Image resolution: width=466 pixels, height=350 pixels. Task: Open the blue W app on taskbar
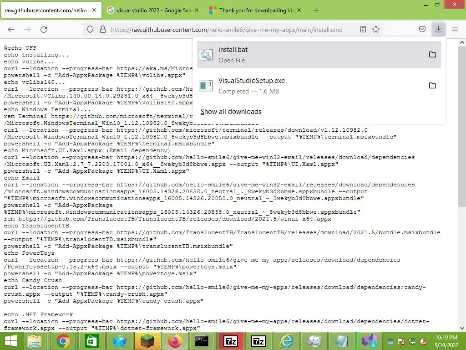coord(120,341)
